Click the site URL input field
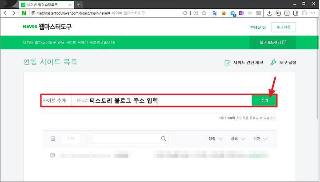Image resolution: width=320 pixels, height=182 pixels. point(161,100)
